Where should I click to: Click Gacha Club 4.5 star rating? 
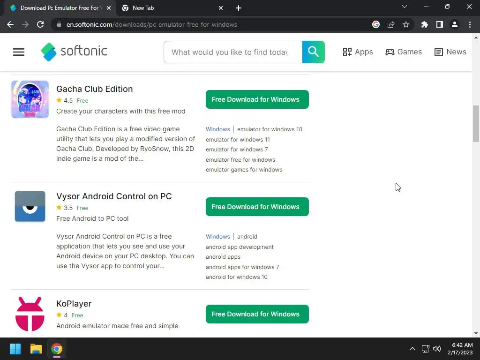click(64, 100)
